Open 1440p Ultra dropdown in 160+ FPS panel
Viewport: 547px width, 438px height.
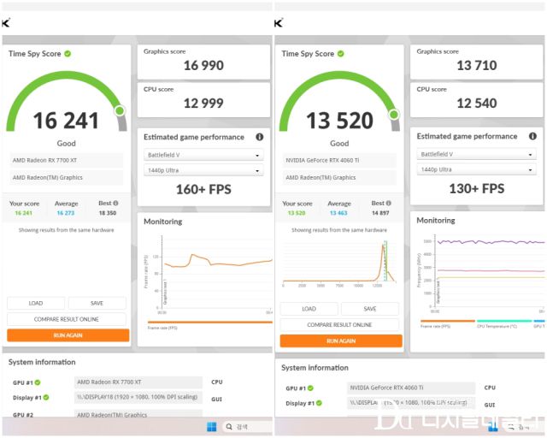[x=203, y=170]
